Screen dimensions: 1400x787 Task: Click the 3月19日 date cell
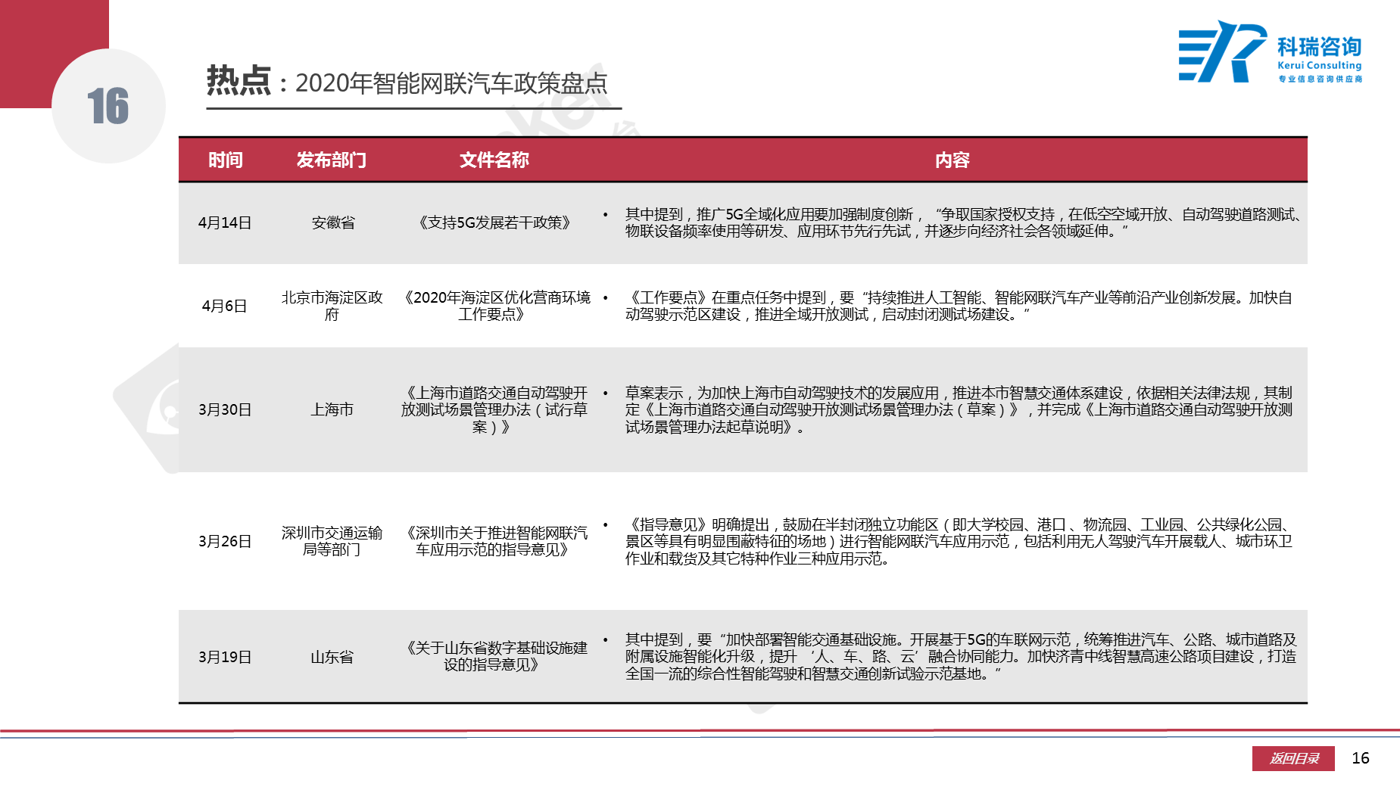point(225,657)
